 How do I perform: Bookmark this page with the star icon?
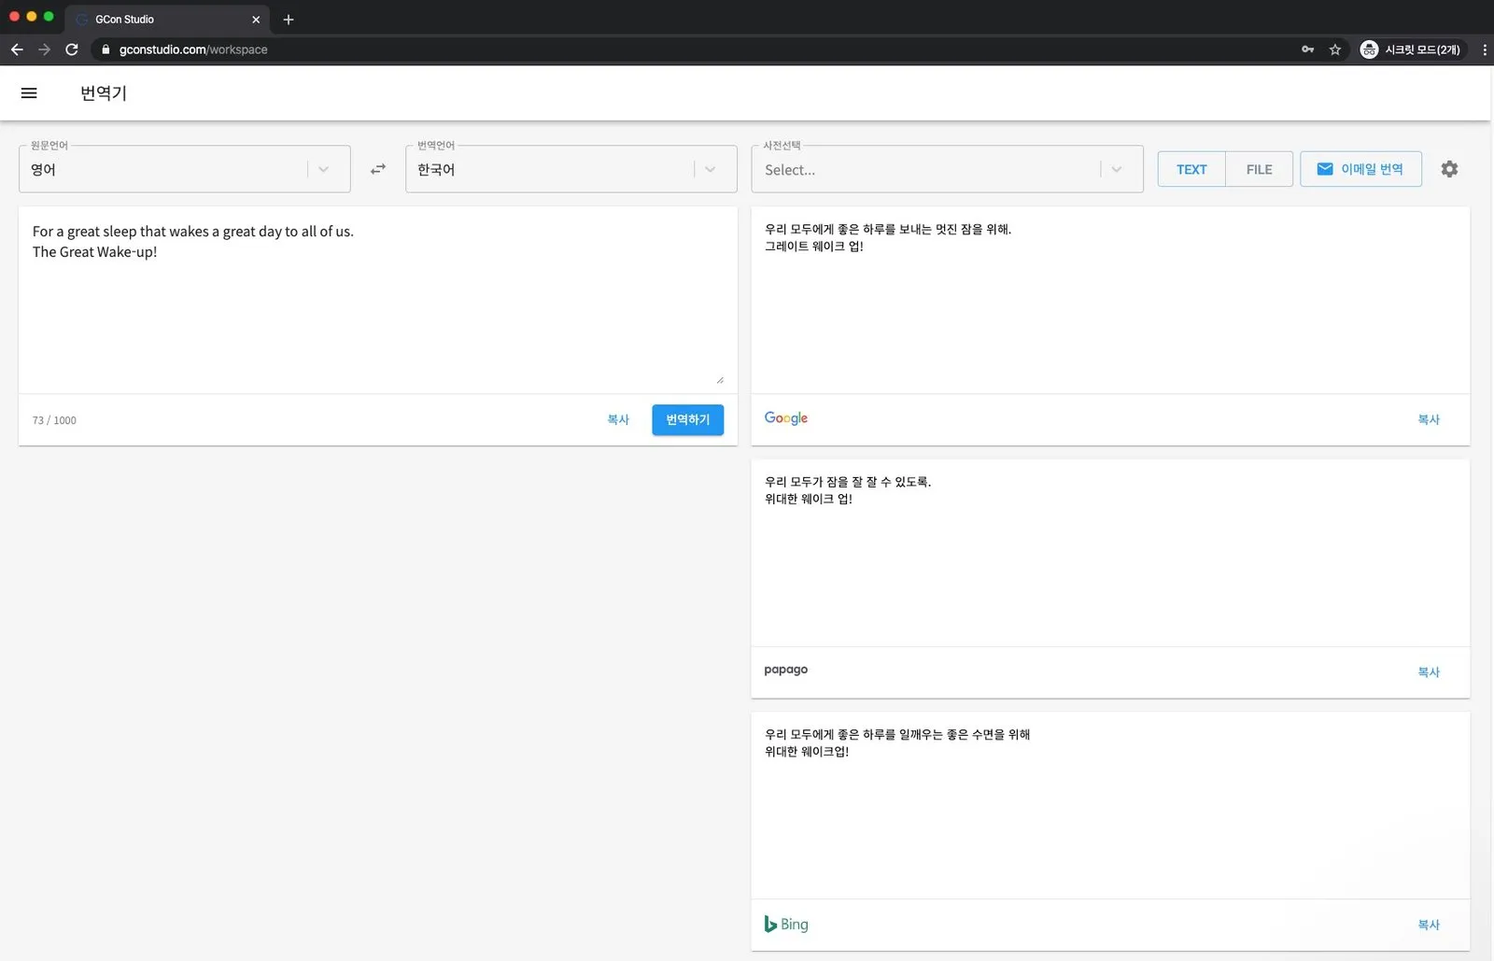click(1335, 49)
